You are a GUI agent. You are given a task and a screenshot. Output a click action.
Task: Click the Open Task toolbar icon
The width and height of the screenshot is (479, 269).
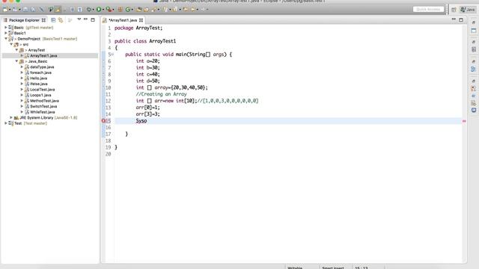147,10
